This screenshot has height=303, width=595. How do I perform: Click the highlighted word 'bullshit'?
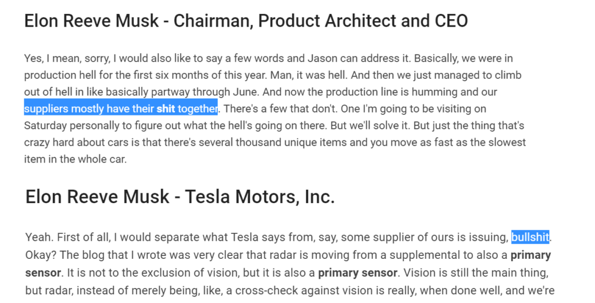pyautogui.click(x=530, y=237)
